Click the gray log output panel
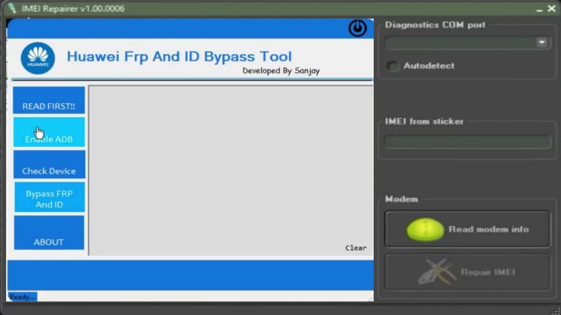561x315 pixels. [231, 170]
